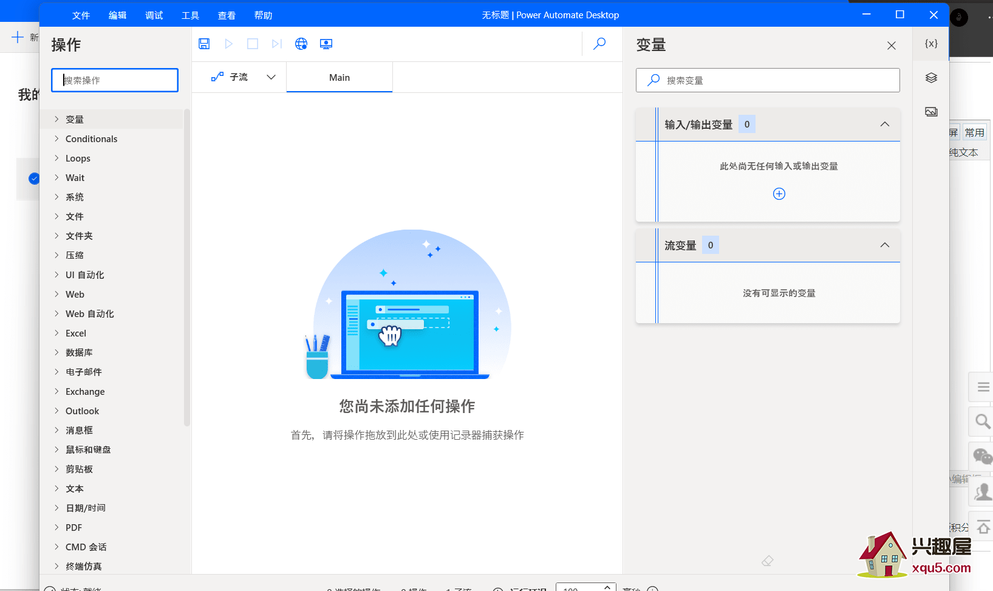
Task: Open the 文件 menu
Action: point(81,15)
